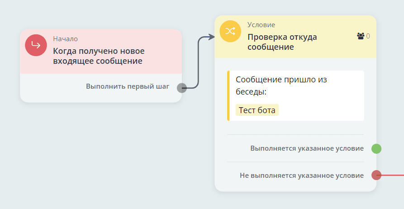Click the users count icon
Image resolution: width=404 pixels, height=209 pixels.
point(361,36)
